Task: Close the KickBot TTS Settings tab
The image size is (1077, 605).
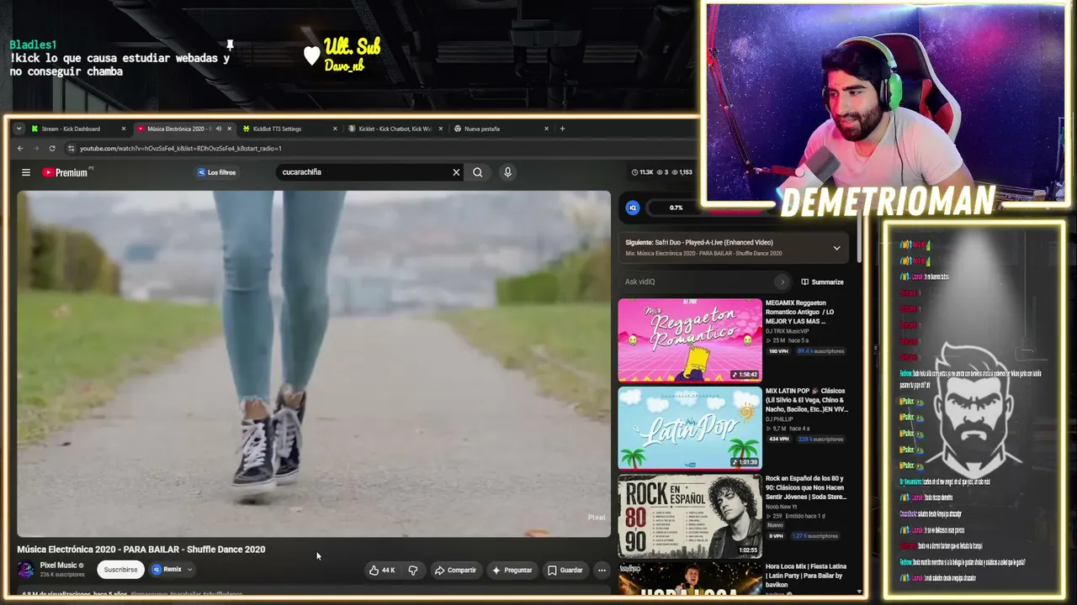Action: click(x=335, y=129)
